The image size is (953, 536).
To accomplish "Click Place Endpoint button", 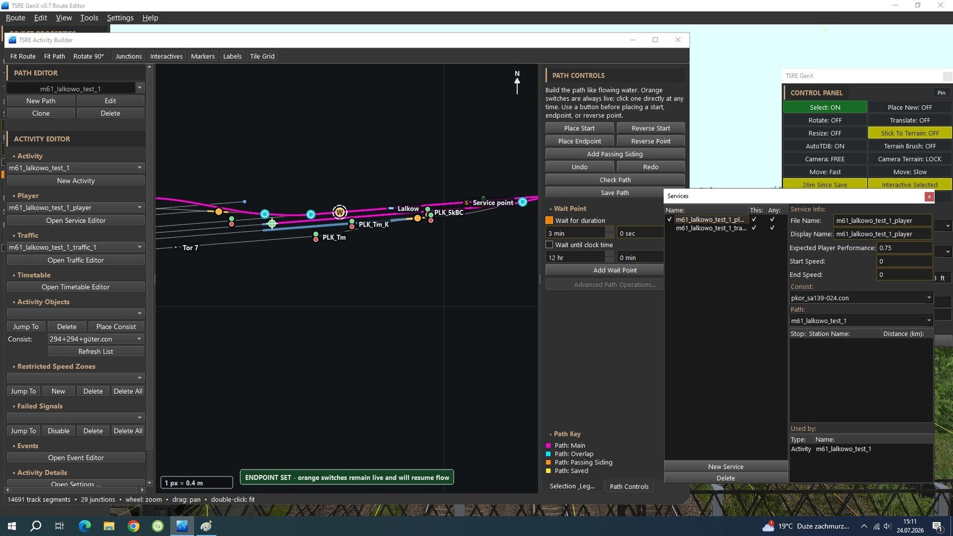I will click(x=579, y=141).
